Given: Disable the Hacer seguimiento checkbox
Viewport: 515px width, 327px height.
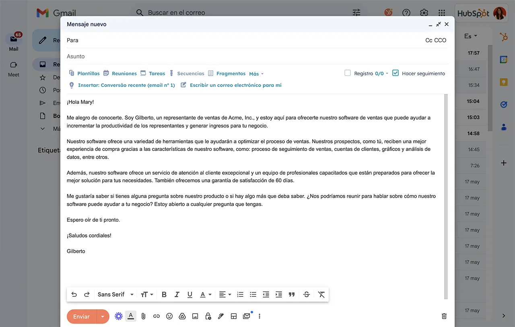Looking at the screenshot, I should click(395, 73).
